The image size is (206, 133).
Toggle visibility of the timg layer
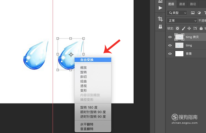coord(170,45)
